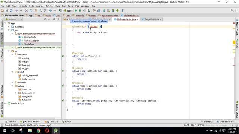The width and height of the screenshot is (239, 134).
Task: Open the Messages tool window
Action: point(52,122)
